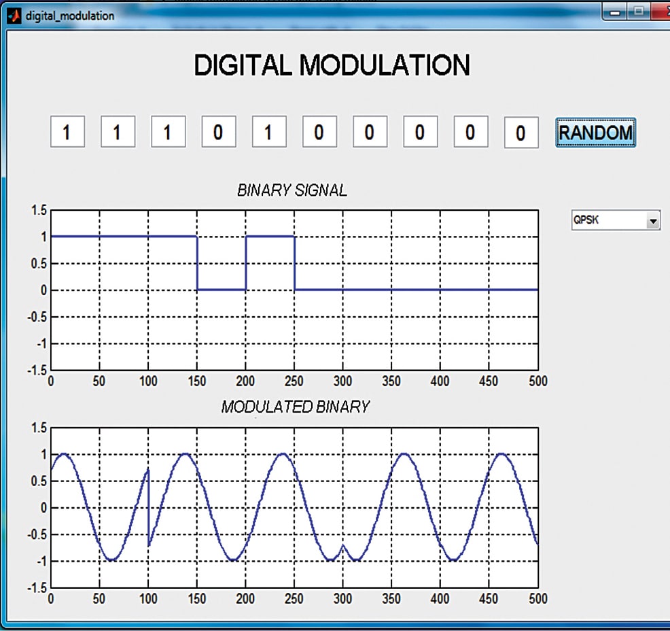Focus the third bit input box
The image size is (670, 631).
(168, 132)
